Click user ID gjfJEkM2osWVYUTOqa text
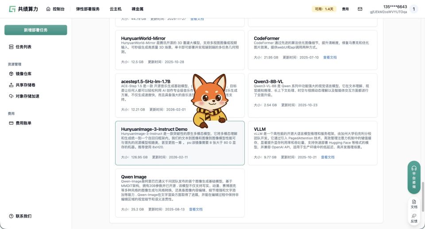 [388, 12]
